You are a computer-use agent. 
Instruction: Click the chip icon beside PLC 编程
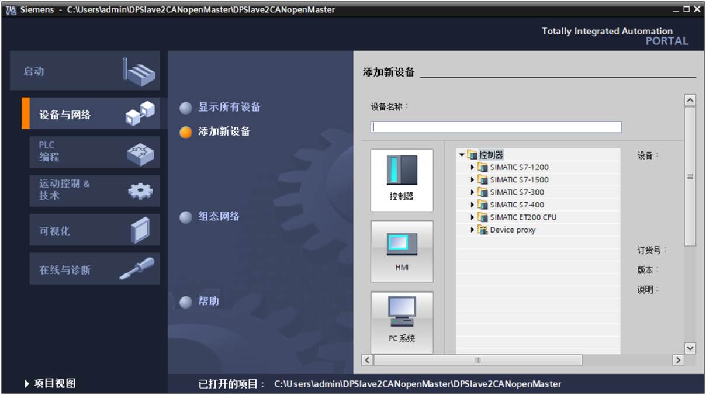coord(140,153)
